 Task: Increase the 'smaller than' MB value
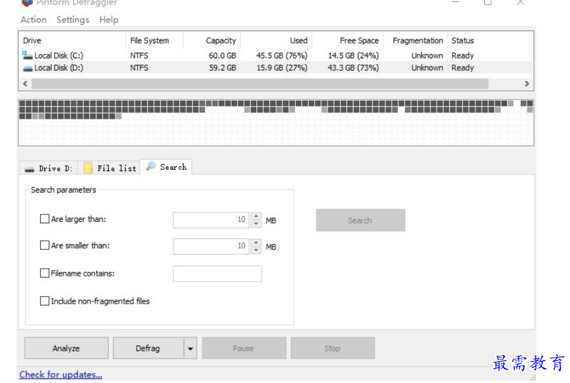coord(256,242)
